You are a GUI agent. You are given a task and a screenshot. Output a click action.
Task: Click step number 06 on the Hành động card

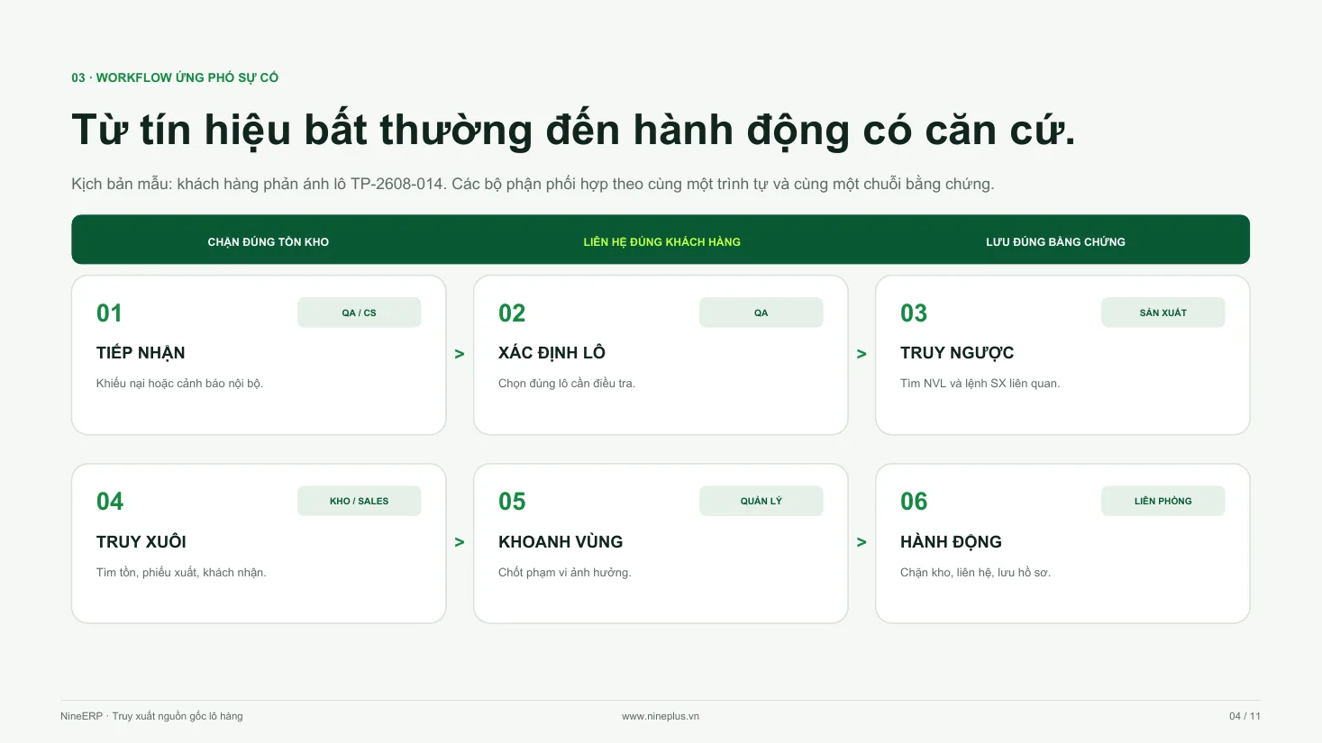(x=914, y=502)
